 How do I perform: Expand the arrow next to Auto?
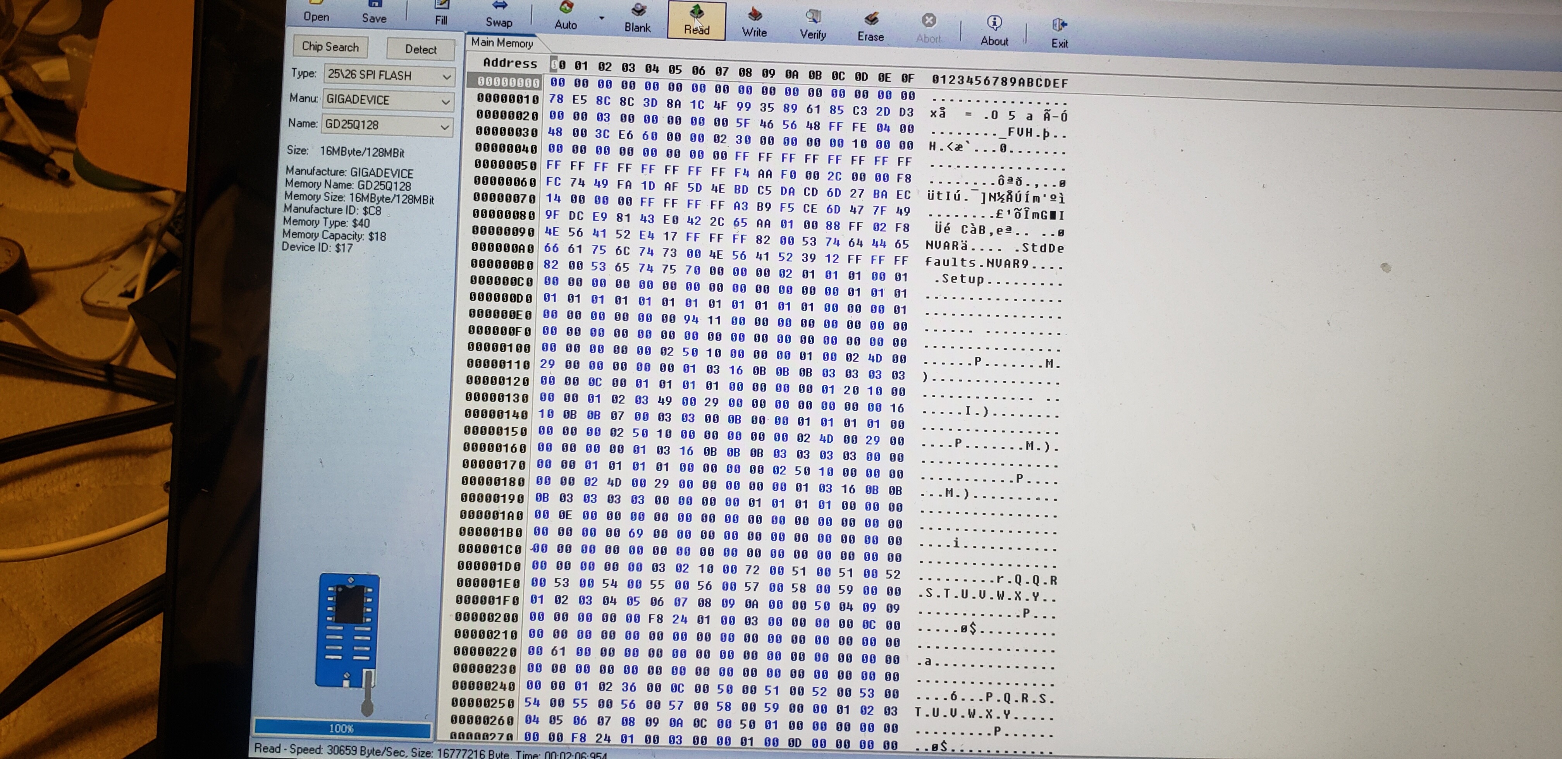pos(602,18)
